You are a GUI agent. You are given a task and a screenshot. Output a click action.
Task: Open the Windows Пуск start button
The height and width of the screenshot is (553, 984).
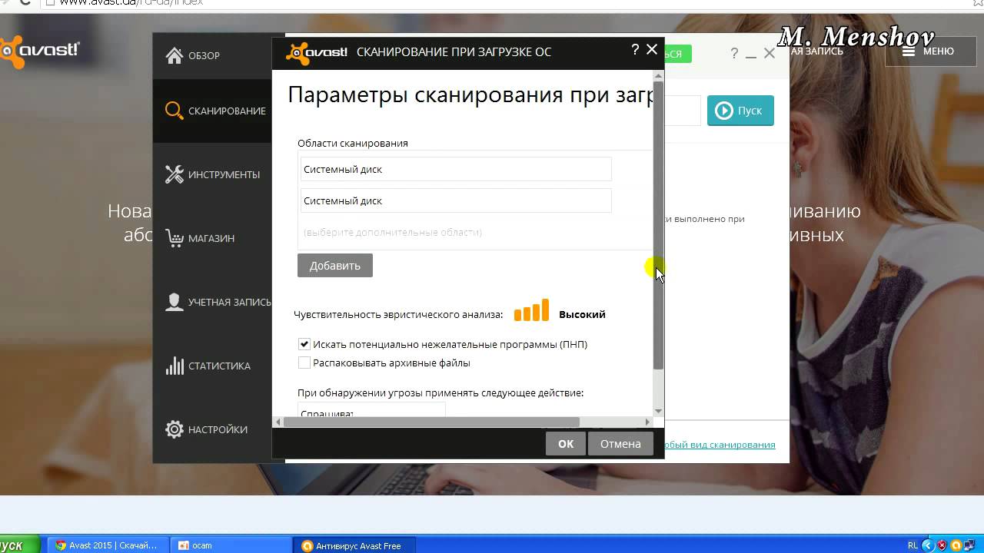coord(21,545)
